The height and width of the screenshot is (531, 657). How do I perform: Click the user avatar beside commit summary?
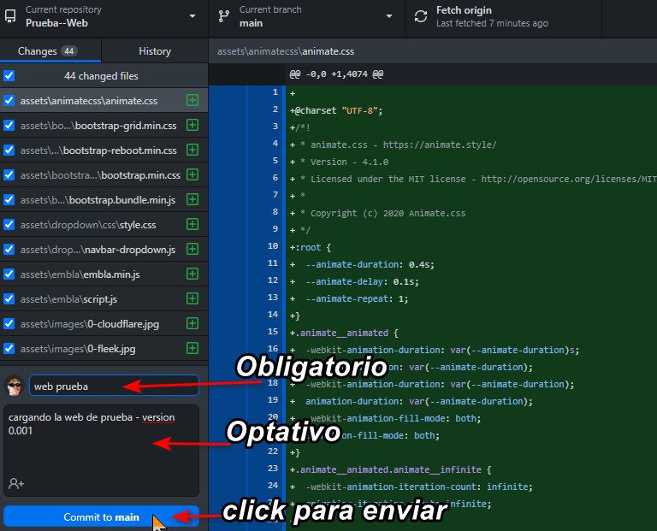(x=15, y=386)
